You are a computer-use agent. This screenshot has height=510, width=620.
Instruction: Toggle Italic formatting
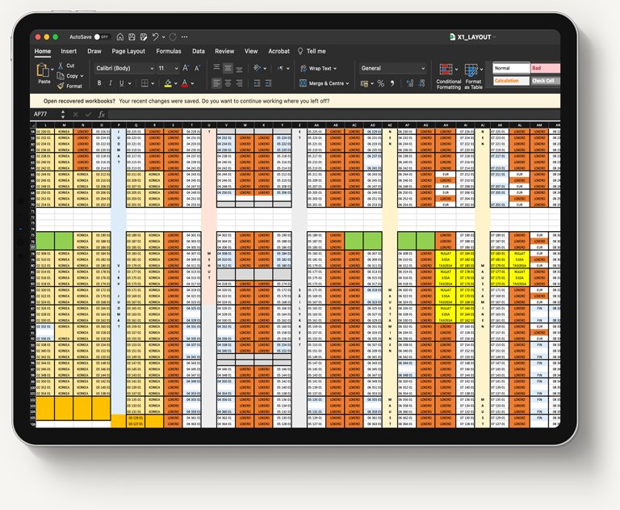click(x=111, y=83)
